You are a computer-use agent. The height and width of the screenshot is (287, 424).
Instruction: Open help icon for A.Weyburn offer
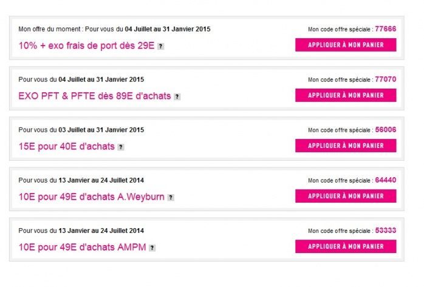[x=171, y=197]
